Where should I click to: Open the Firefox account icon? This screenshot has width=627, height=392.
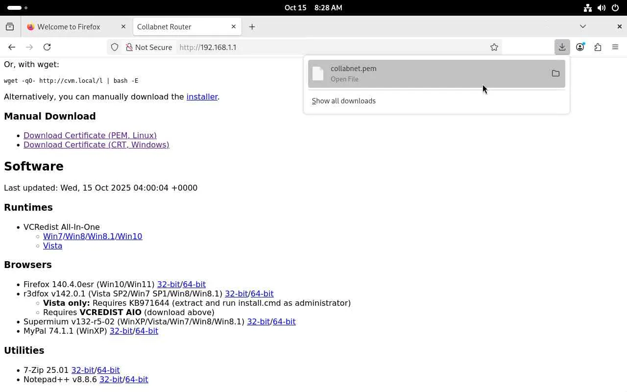(580, 47)
